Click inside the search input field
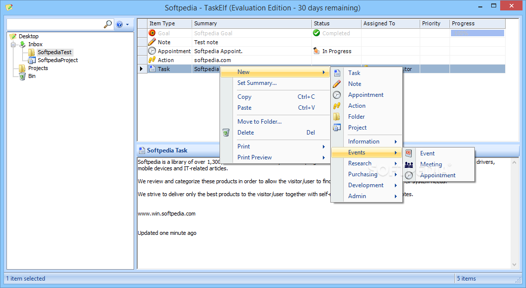The width and height of the screenshot is (526, 288). coord(55,24)
